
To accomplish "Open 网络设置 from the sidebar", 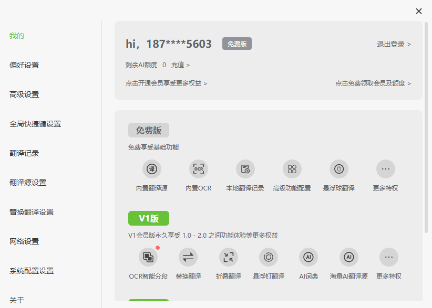I will click(x=23, y=241).
